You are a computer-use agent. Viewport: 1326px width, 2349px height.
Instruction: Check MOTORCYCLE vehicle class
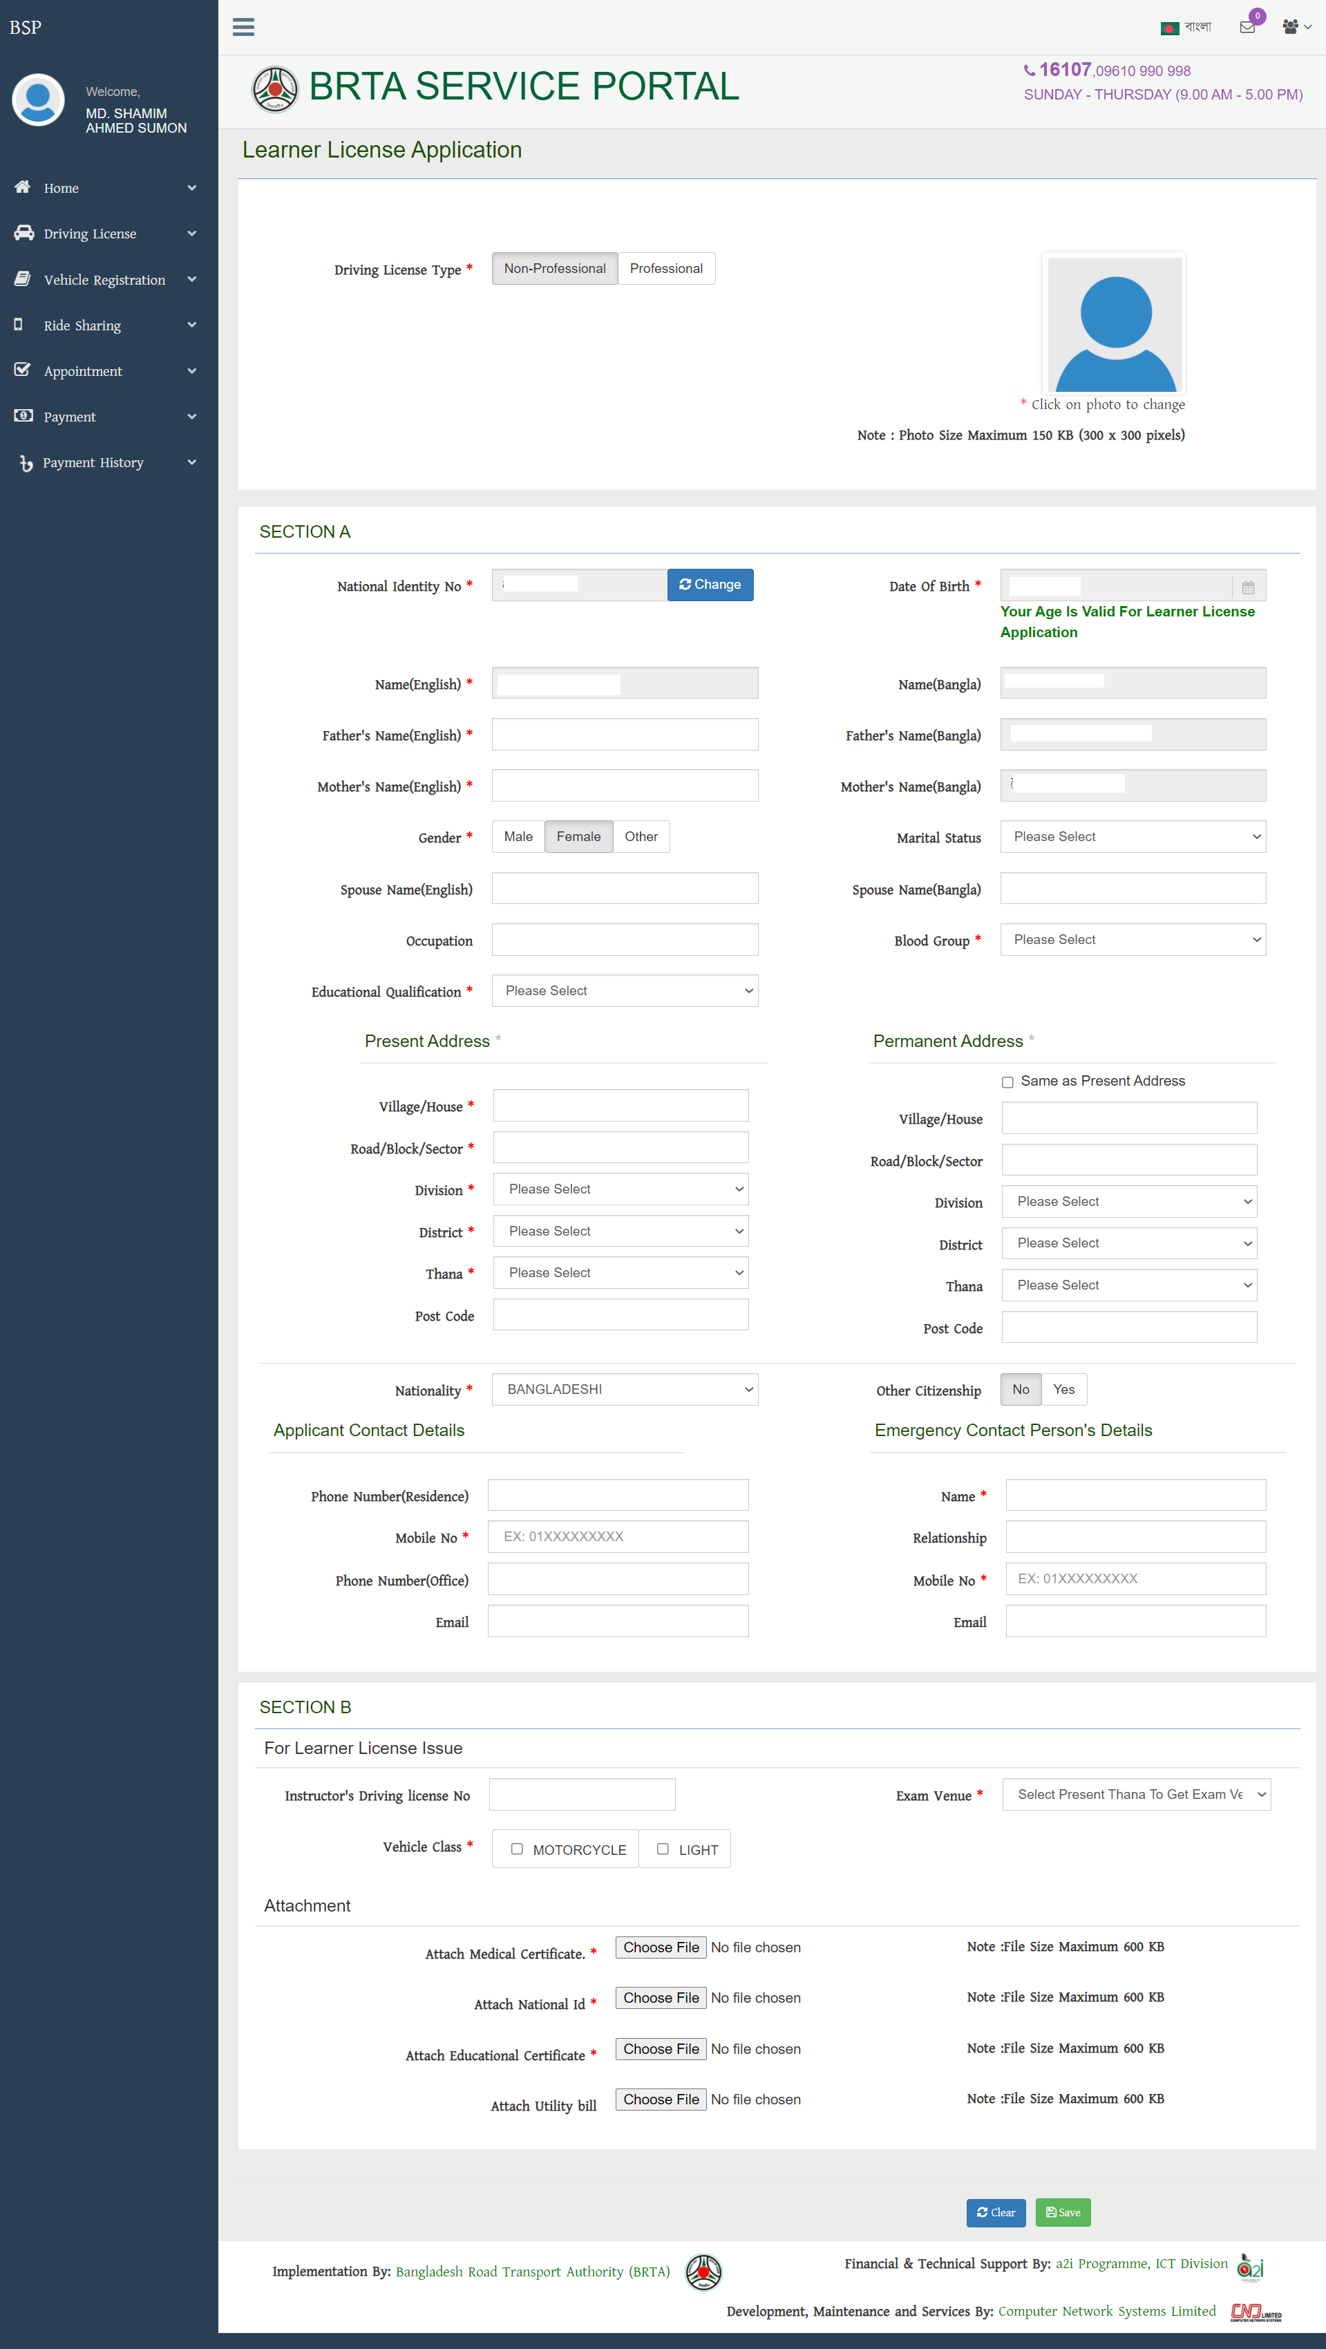tap(516, 1849)
